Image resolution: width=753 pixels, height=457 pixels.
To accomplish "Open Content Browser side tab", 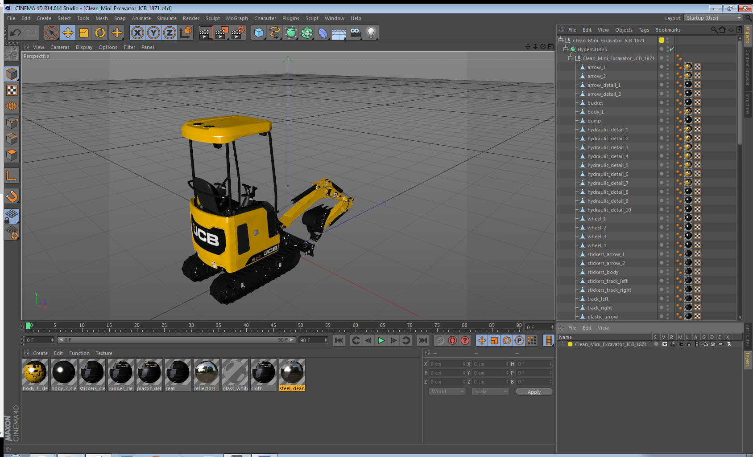I will (748, 67).
